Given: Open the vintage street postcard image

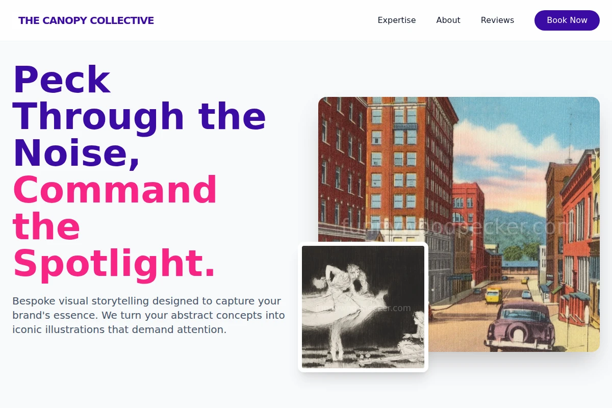Looking at the screenshot, I should click(459, 224).
